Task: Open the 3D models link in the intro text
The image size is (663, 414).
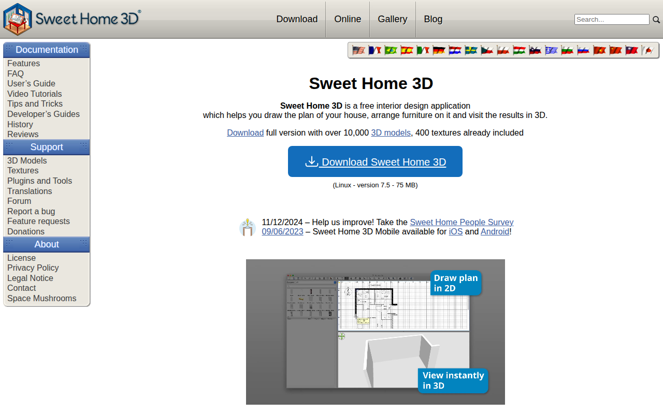Action: (x=391, y=133)
